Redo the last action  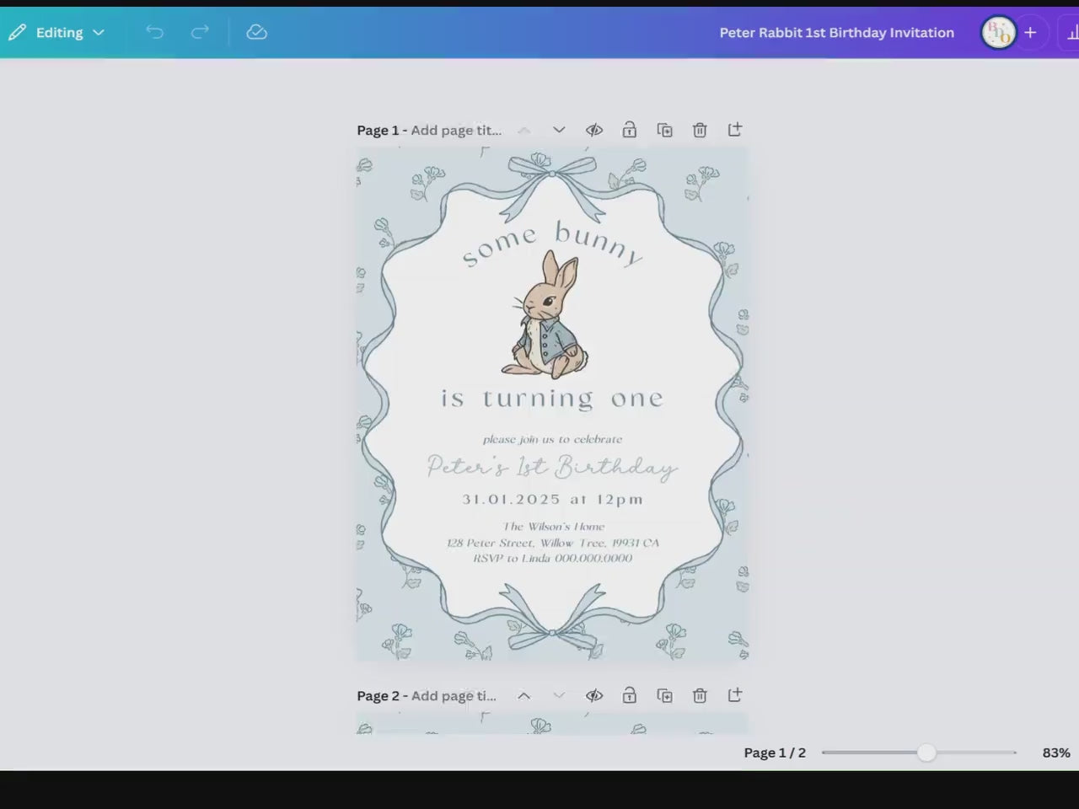tap(200, 32)
